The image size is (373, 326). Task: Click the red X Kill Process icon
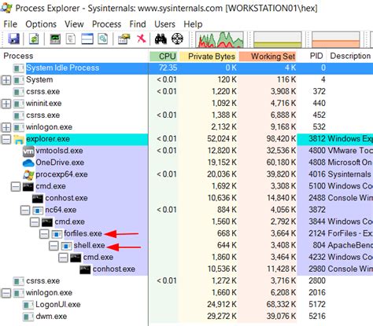(x=142, y=38)
